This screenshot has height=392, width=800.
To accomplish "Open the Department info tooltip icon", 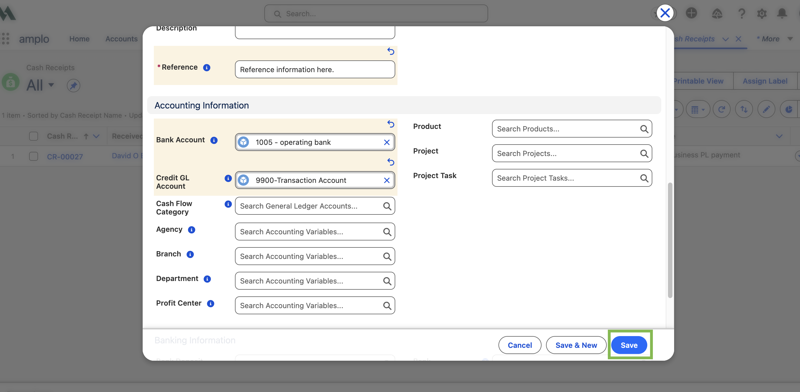I will (207, 279).
